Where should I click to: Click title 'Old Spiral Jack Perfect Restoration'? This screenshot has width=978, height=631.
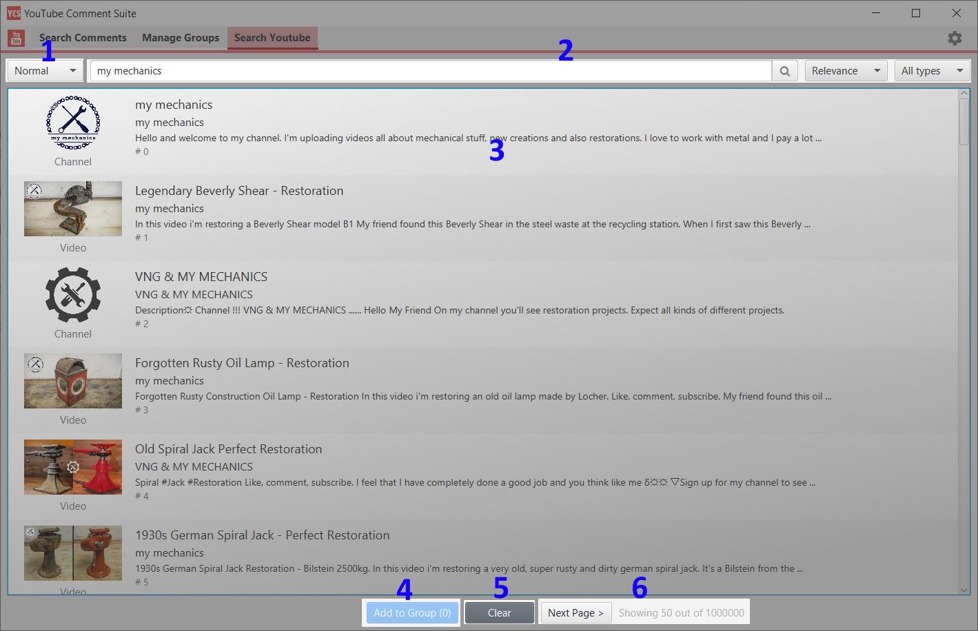coord(229,449)
